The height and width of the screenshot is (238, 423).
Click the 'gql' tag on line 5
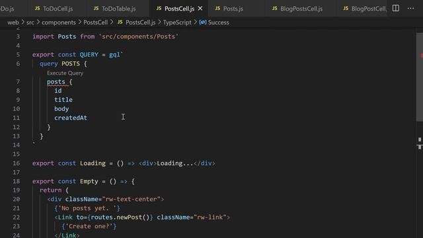[114, 54]
